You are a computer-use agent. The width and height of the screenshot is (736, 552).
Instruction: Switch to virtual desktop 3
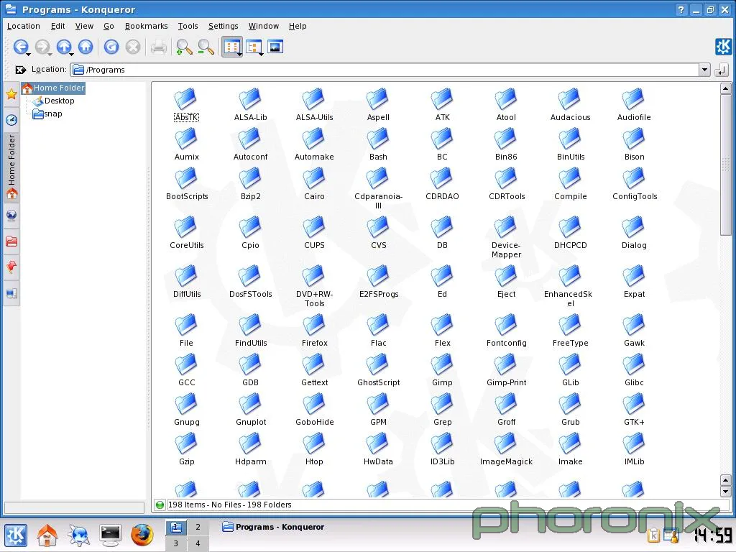(176, 543)
